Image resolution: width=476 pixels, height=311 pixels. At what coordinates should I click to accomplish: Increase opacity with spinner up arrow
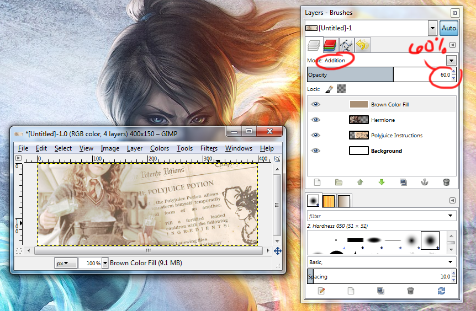point(453,72)
